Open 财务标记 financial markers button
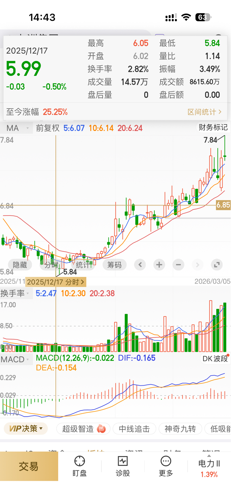Image resolution: width=231 pixels, height=501 pixels. click(x=213, y=127)
